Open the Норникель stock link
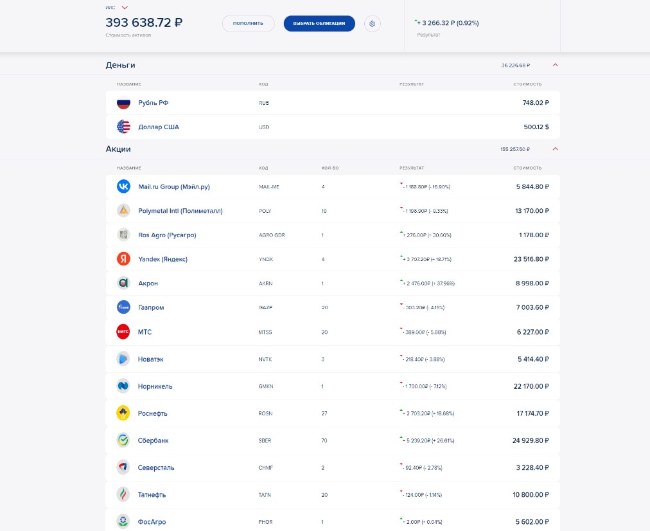 pyautogui.click(x=155, y=386)
